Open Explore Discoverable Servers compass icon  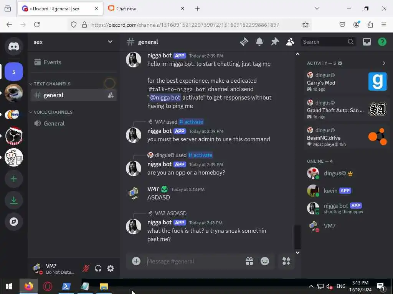click(x=14, y=222)
